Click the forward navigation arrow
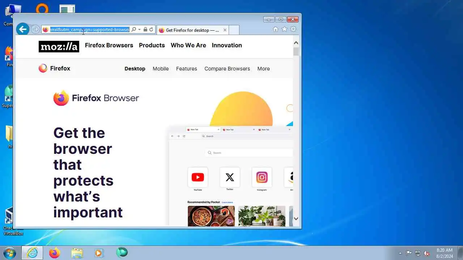The width and height of the screenshot is (463, 260). click(x=35, y=30)
